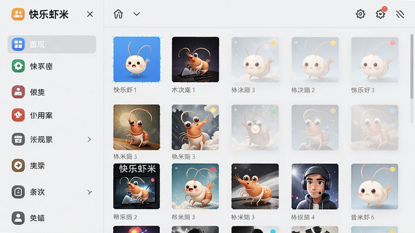Screen dimensions: 415x233
Task: Open faded red shrimp thumbnail with green dot
Action: coord(255,127)
